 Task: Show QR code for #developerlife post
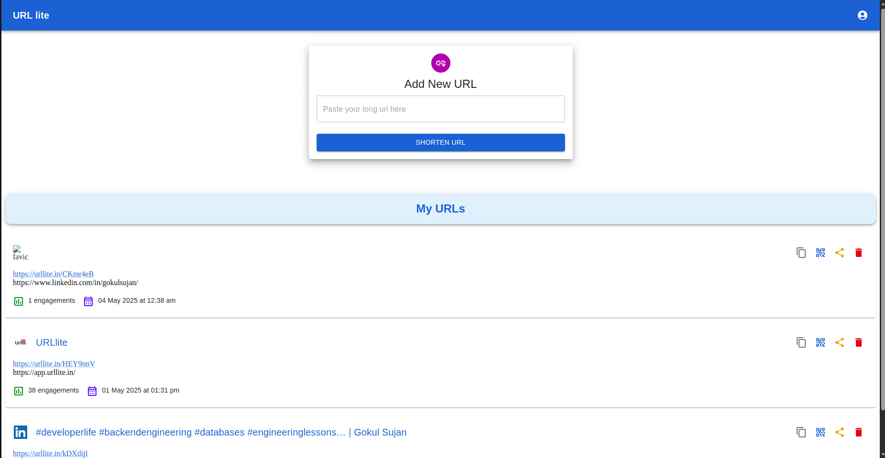click(x=820, y=432)
